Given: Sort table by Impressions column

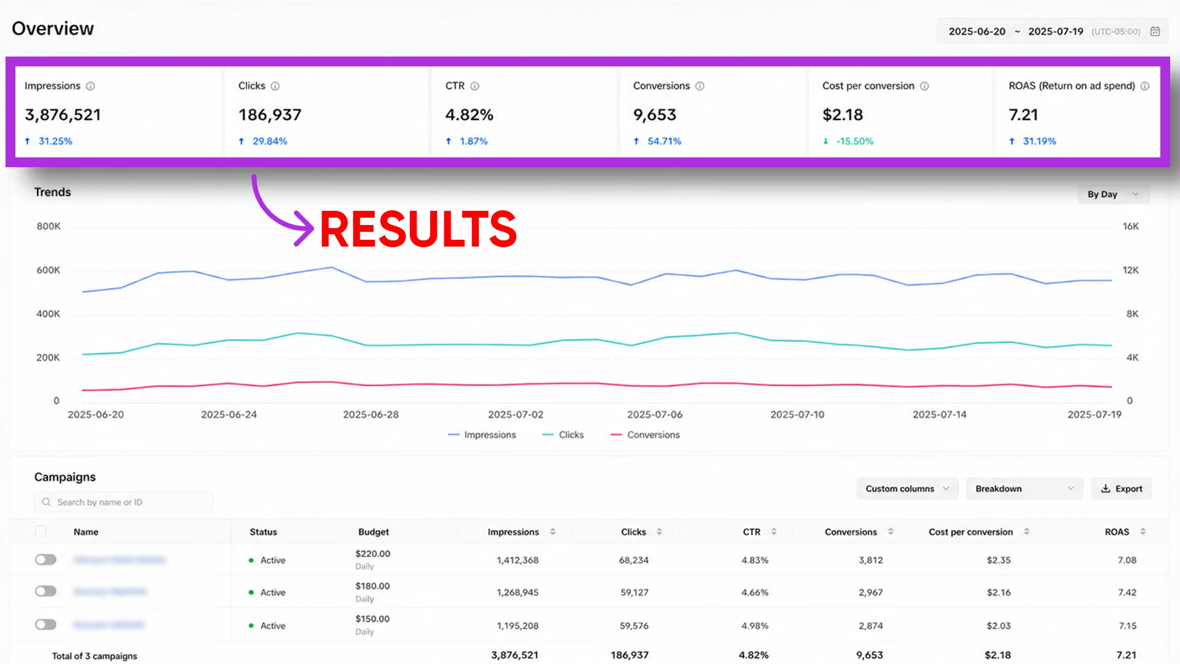Looking at the screenshot, I should [x=553, y=532].
